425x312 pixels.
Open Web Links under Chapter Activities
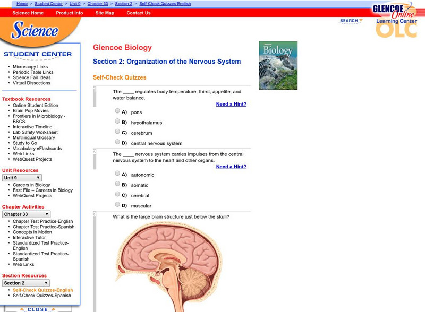(23, 264)
